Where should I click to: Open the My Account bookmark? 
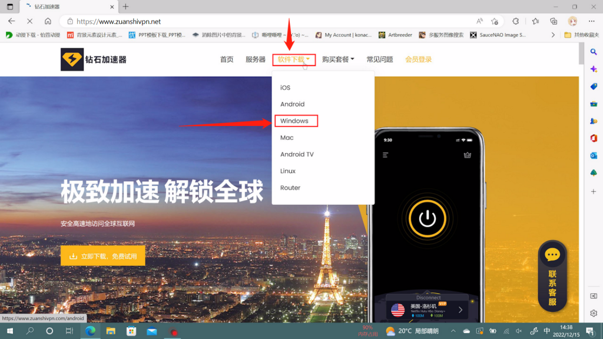click(344, 35)
